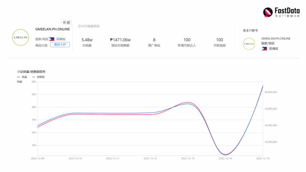
Task: Click the 2022-12-11 x-axis date label
Action: 113,158
